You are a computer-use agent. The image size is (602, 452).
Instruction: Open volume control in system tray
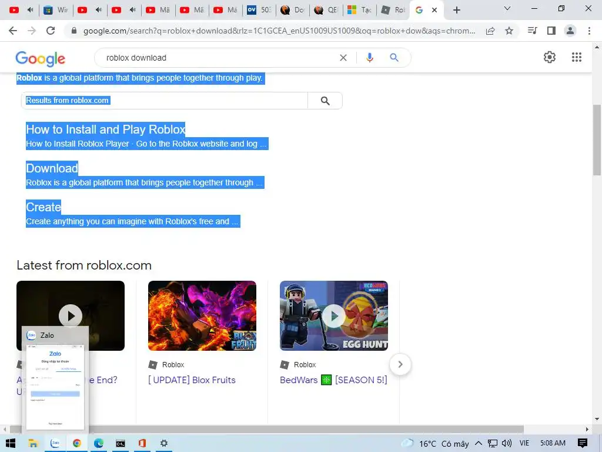tap(506, 444)
